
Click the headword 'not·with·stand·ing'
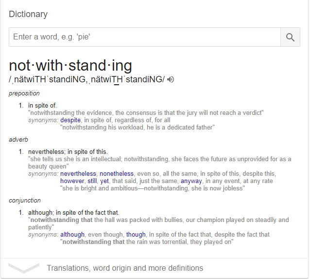pyautogui.click(x=70, y=65)
